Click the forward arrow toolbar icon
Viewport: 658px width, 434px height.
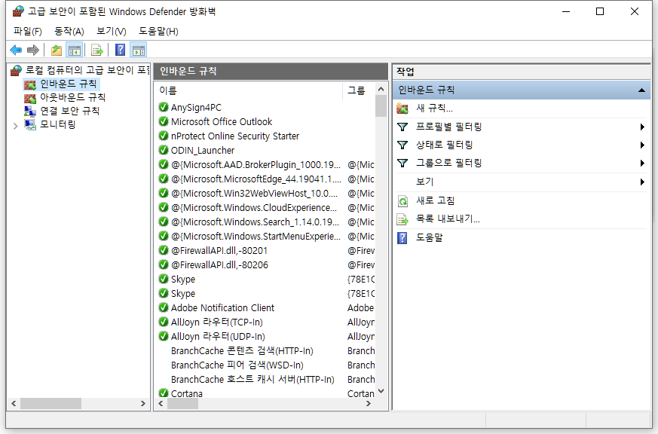[32, 50]
